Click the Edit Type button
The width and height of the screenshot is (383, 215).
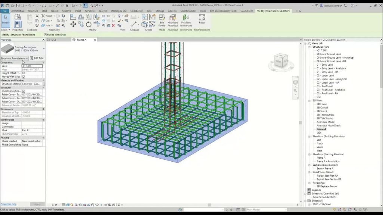pyautogui.click(x=37, y=58)
